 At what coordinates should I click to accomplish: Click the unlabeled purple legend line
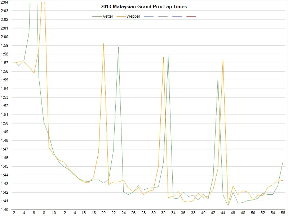click(x=177, y=16)
